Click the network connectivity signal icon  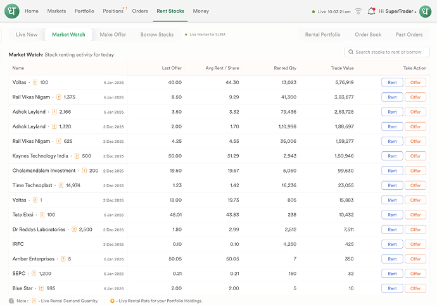(358, 11)
